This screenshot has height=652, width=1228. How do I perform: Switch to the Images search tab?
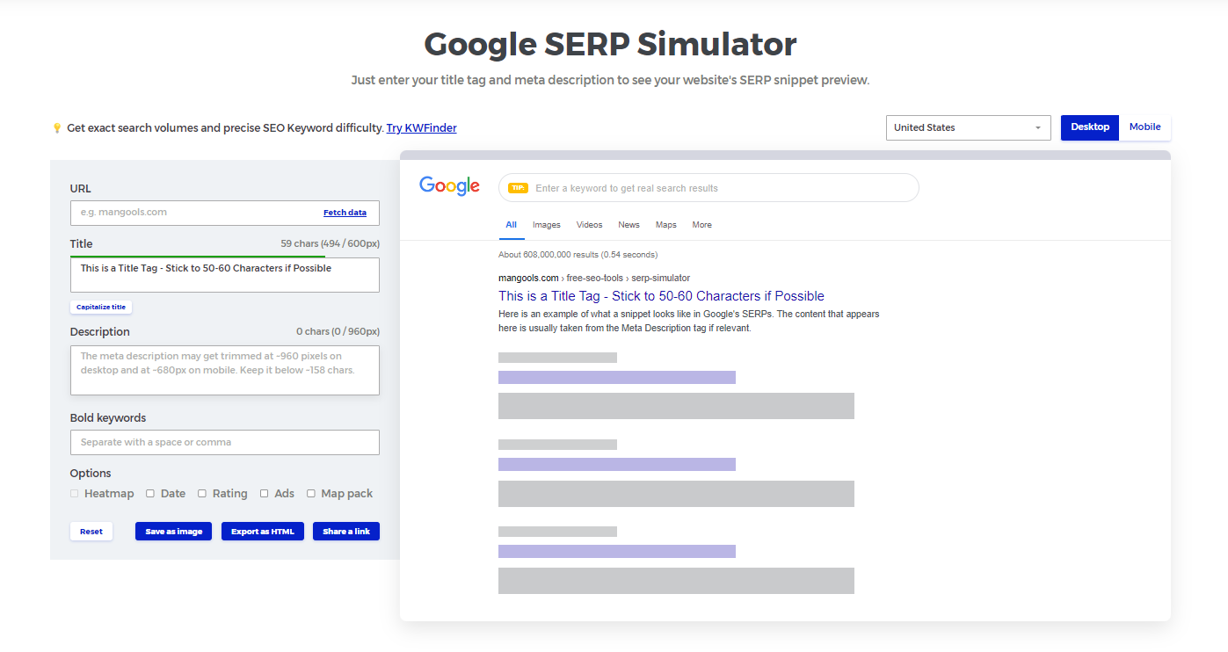tap(546, 225)
